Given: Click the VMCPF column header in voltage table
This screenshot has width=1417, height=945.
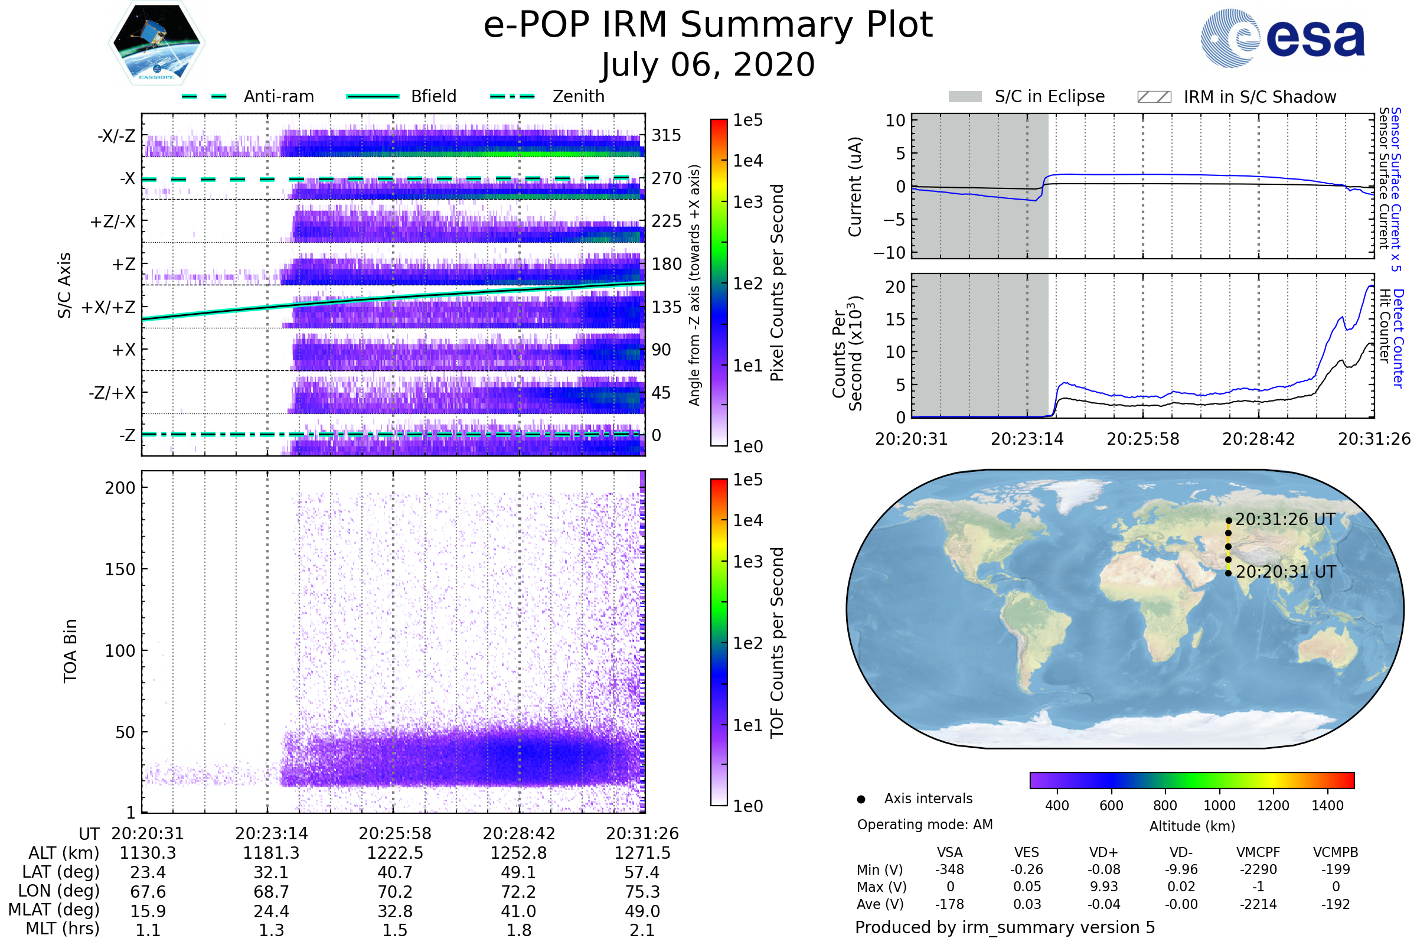Looking at the screenshot, I should pyautogui.click(x=1258, y=852).
